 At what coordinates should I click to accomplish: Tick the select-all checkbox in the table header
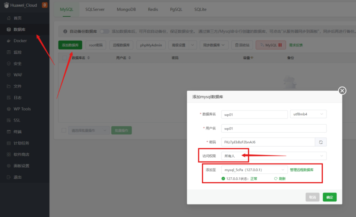64,58
